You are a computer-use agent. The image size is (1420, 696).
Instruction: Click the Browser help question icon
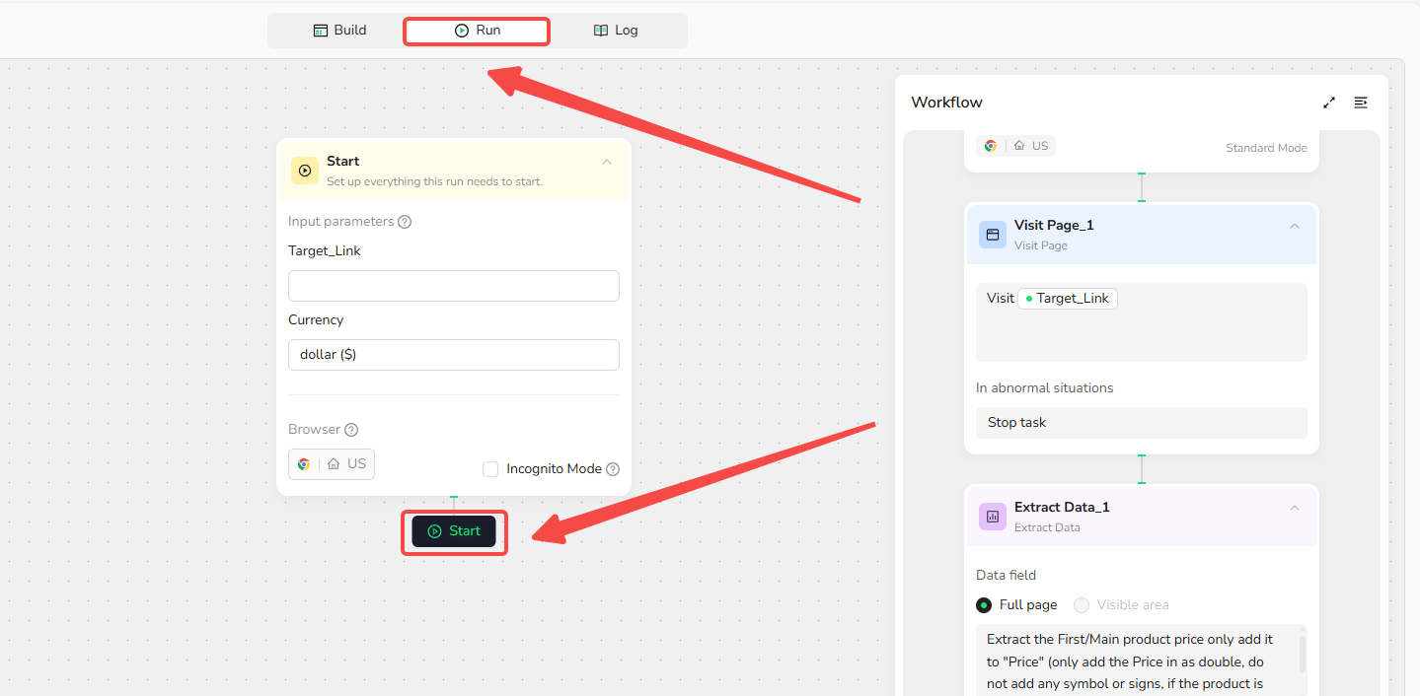click(351, 430)
